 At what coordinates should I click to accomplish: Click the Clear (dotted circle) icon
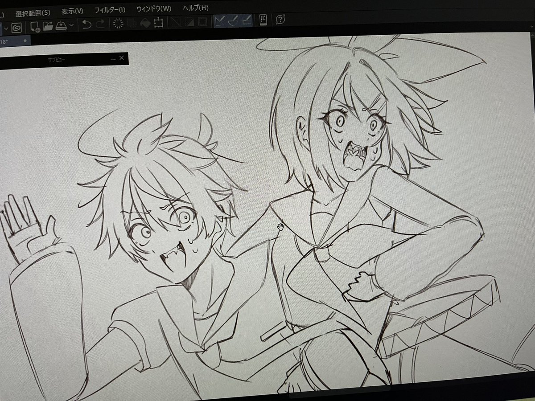pyautogui.click(x=119, y=24)
